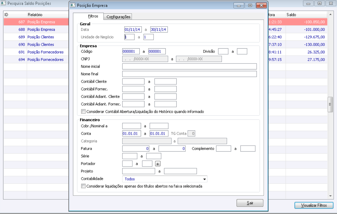This screenshot has height=214, width=337.
Task: Click first Contábil Adiant. Cliente field
Action: [x=133, y=96]
